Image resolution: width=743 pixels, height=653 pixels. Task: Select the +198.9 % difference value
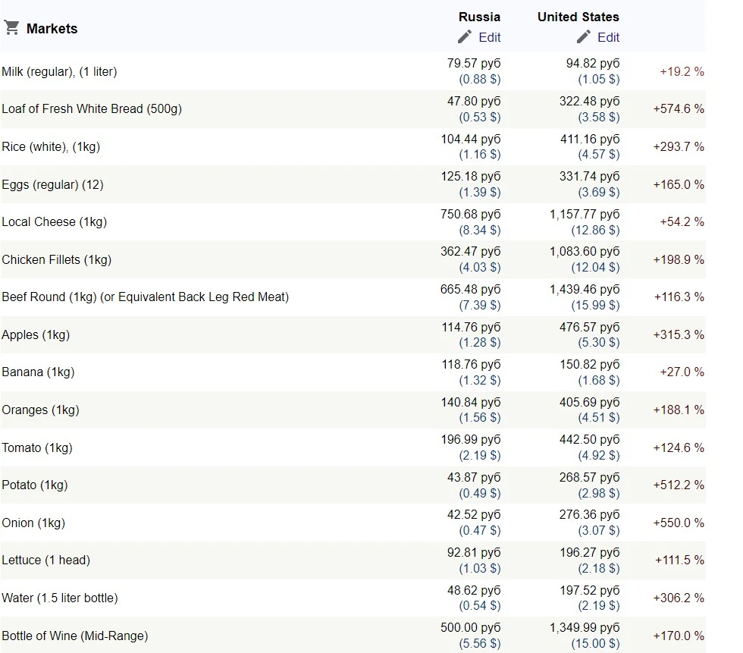pyautogui.click(x=679, y=259)
